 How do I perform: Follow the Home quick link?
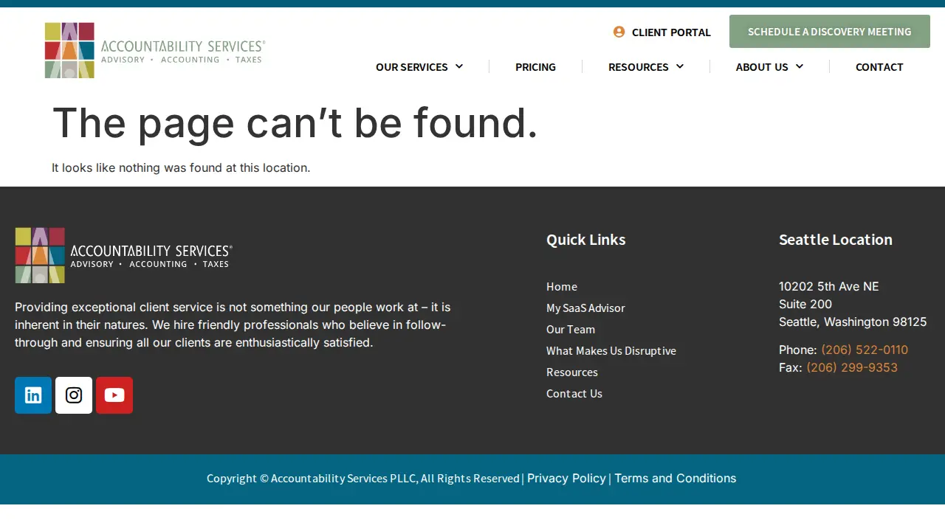[562, 286]
